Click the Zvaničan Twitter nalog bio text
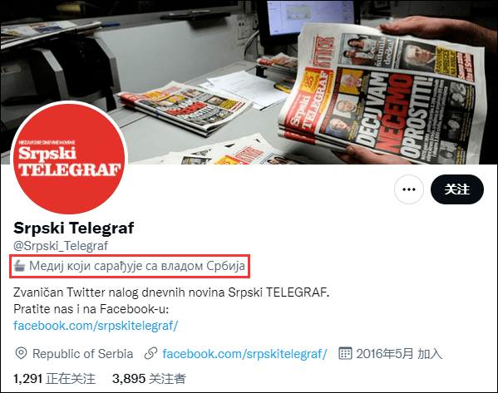498x393 pixels. tap(171, 292)
